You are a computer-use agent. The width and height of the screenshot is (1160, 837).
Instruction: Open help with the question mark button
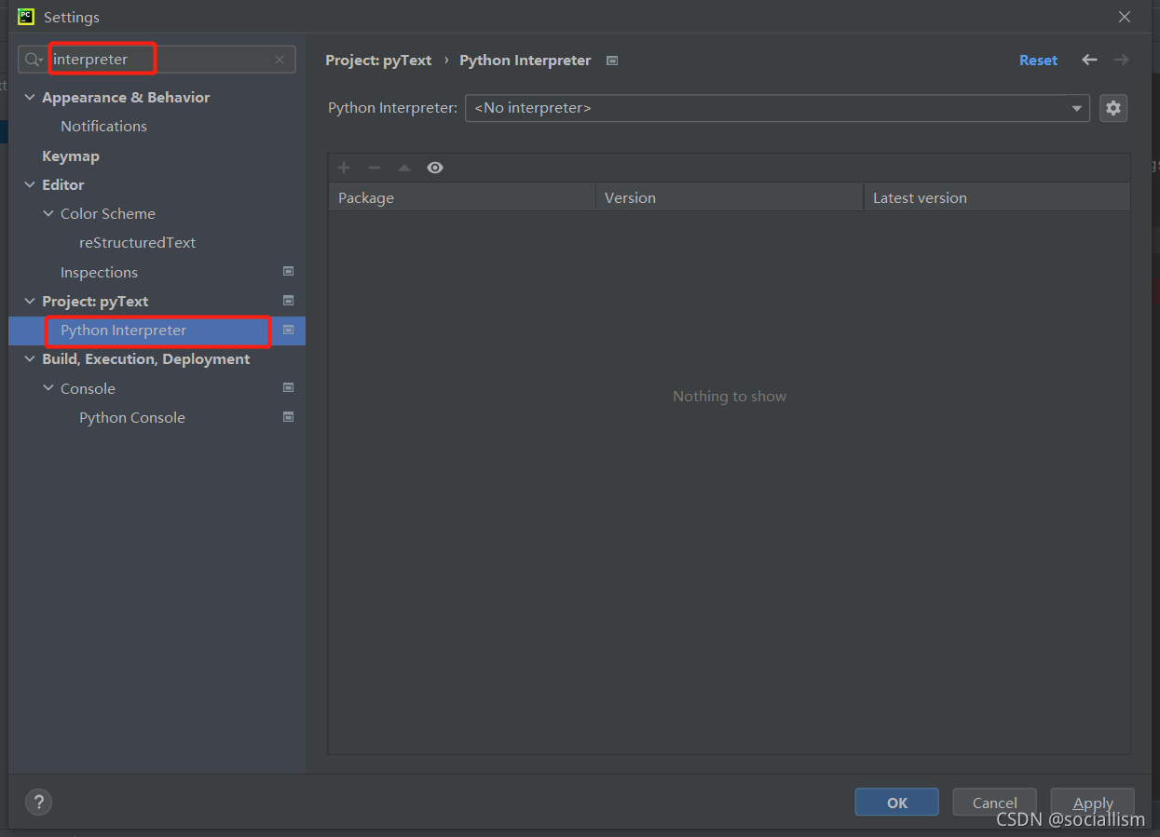point(38,802)
